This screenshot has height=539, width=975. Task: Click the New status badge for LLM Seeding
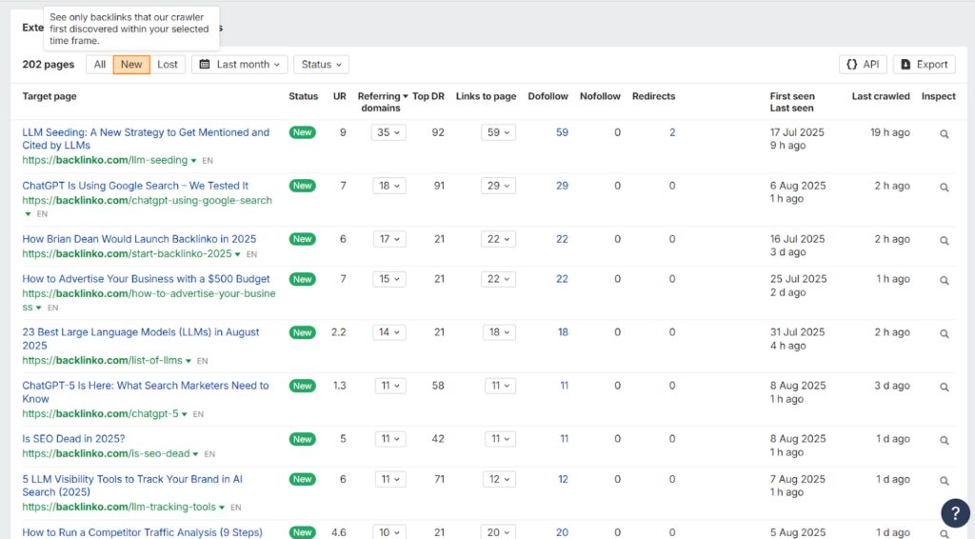[302, 132]
